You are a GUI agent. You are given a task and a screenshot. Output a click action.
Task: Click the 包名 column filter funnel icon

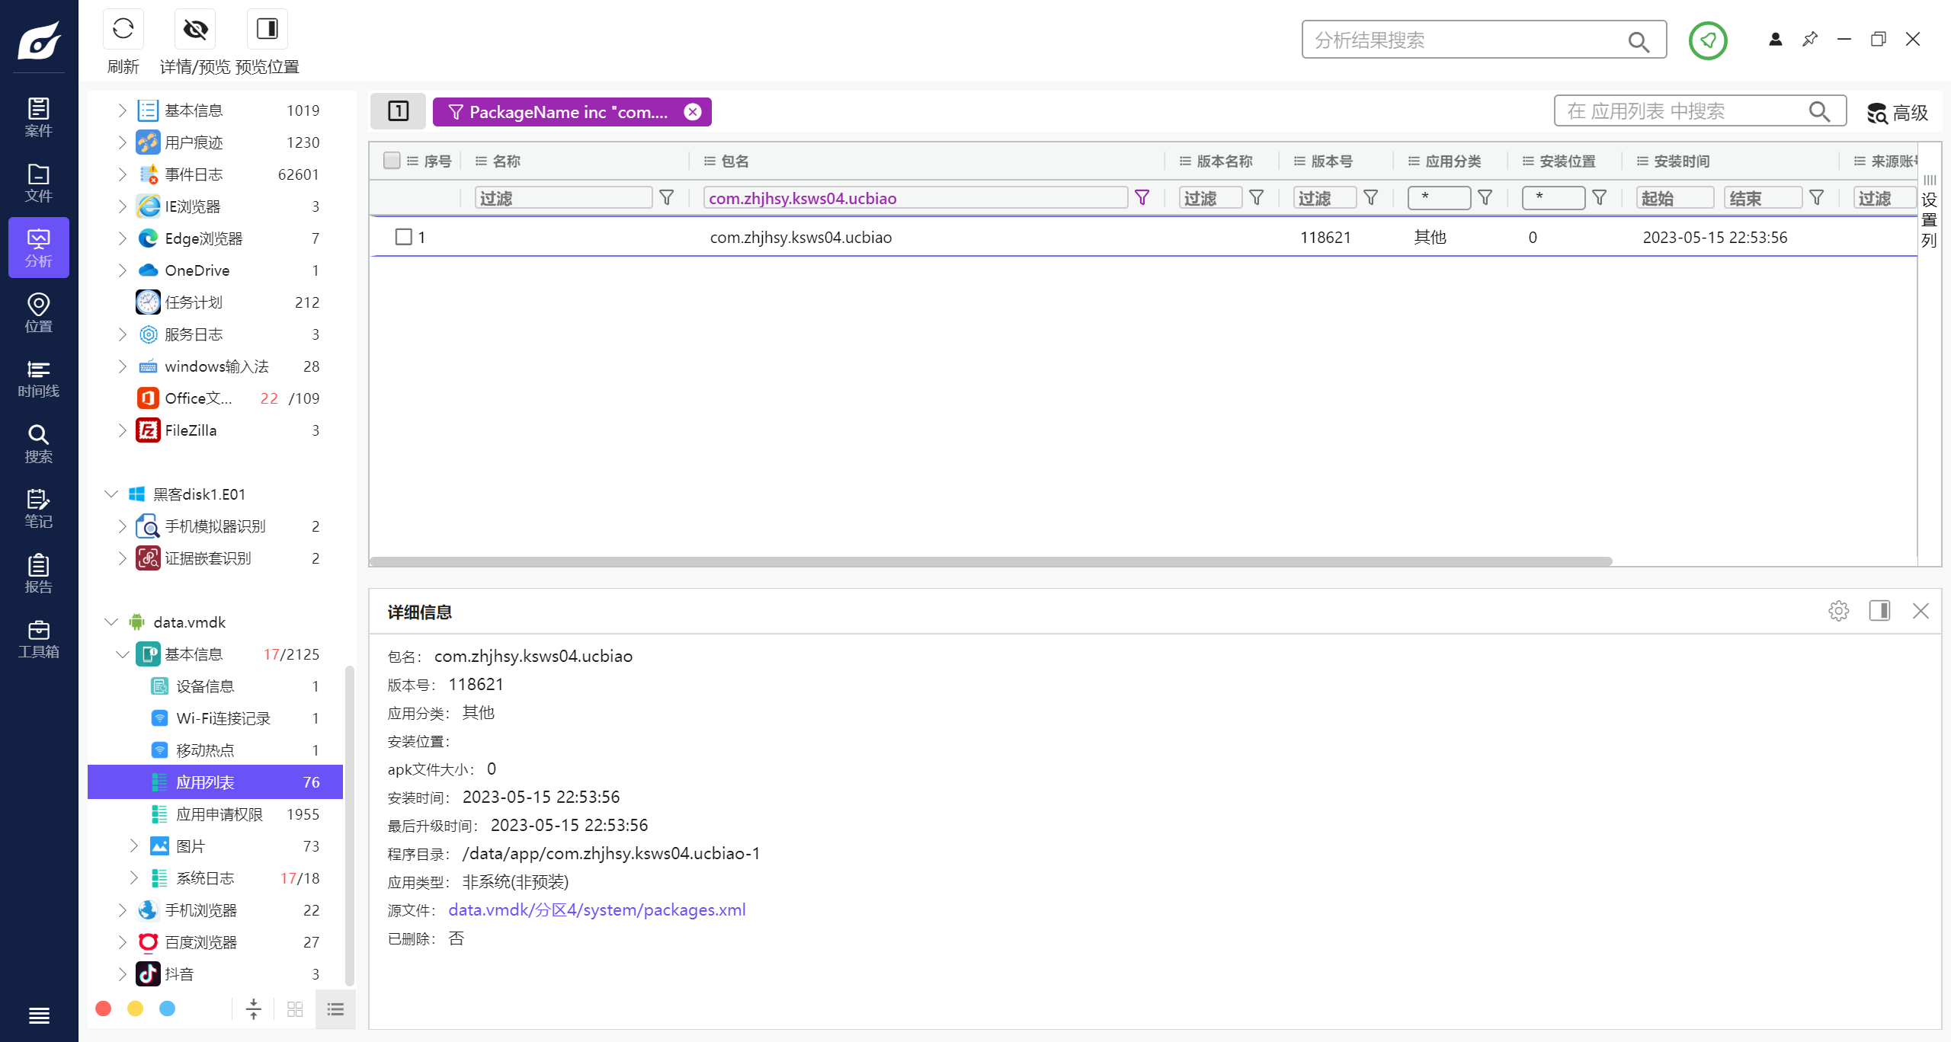point(1142,198)
